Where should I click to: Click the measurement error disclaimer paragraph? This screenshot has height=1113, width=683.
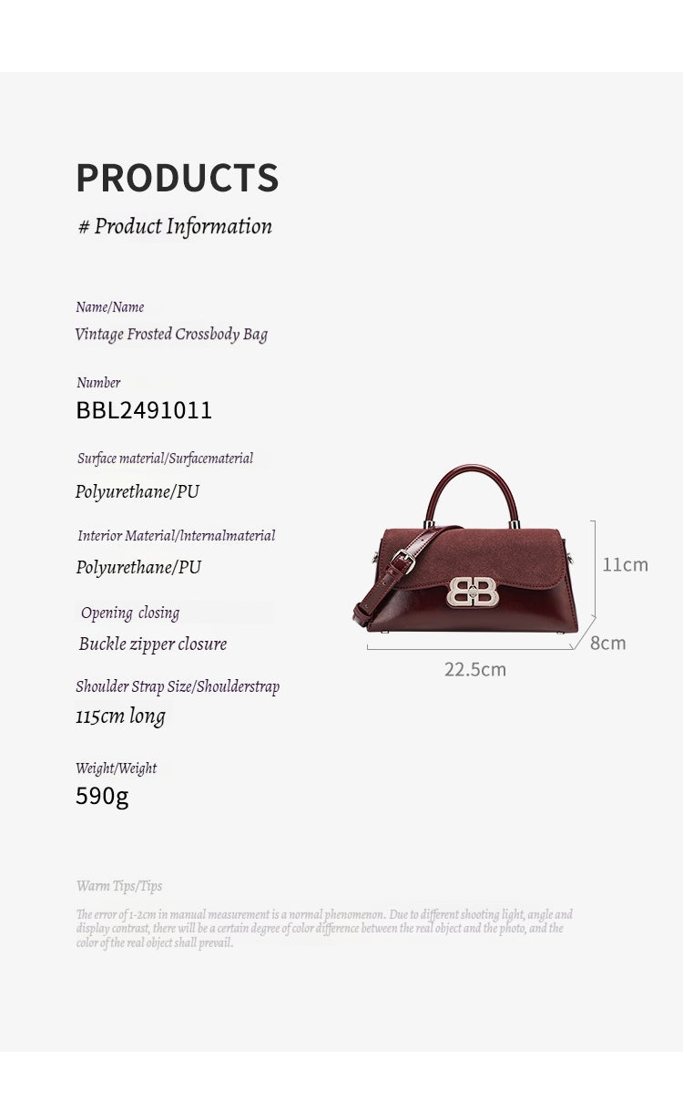click(x=325, y=928)
